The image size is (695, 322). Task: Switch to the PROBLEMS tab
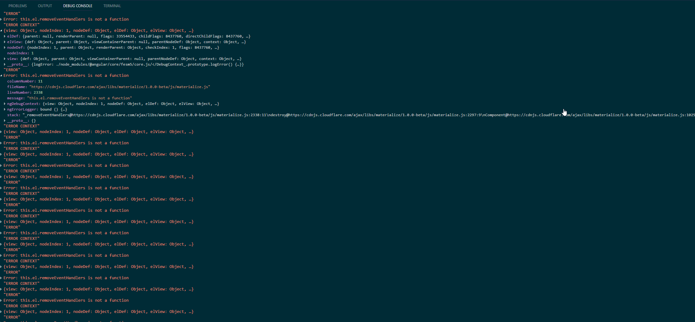point(18,6)
